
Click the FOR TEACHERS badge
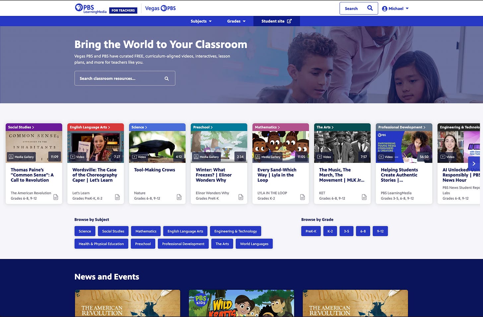(x=123, y=10)
